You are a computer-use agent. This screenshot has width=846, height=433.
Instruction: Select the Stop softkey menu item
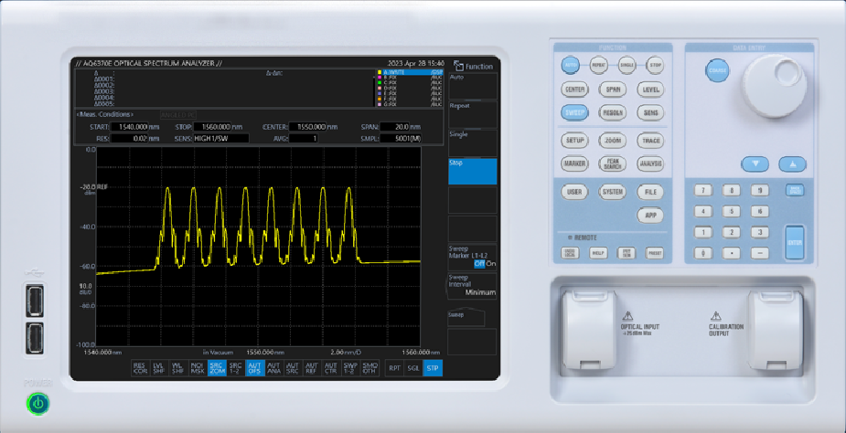pyautogui.click(x=471, y=171)
